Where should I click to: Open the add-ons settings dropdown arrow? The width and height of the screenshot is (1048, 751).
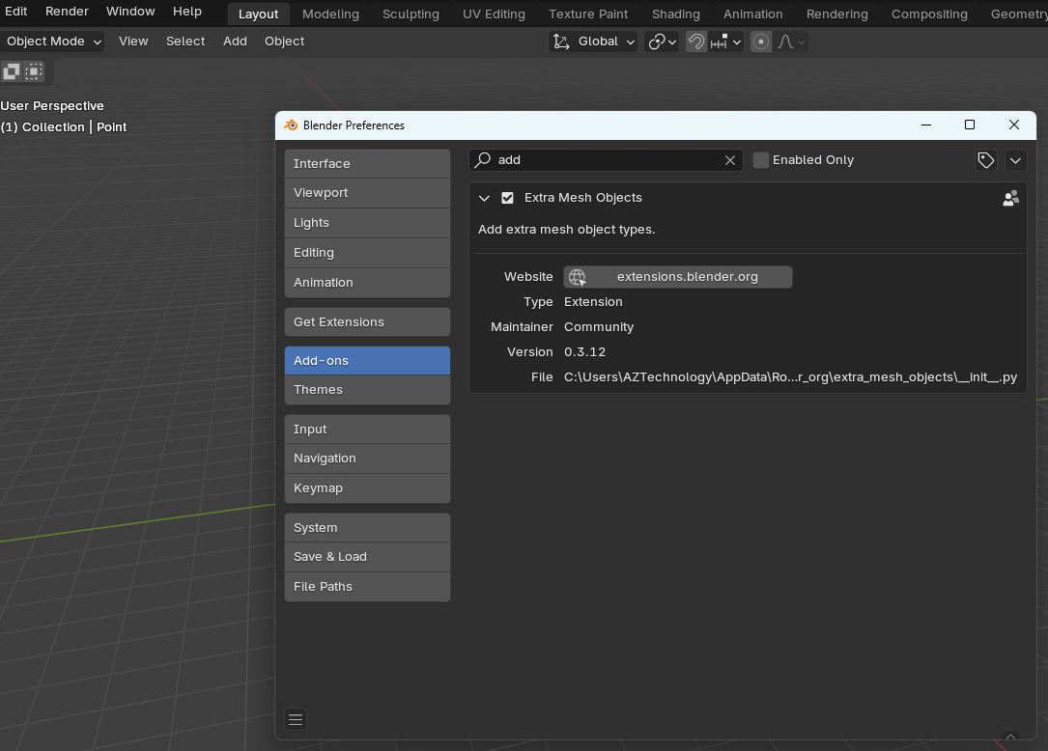tap(1015, 160)
